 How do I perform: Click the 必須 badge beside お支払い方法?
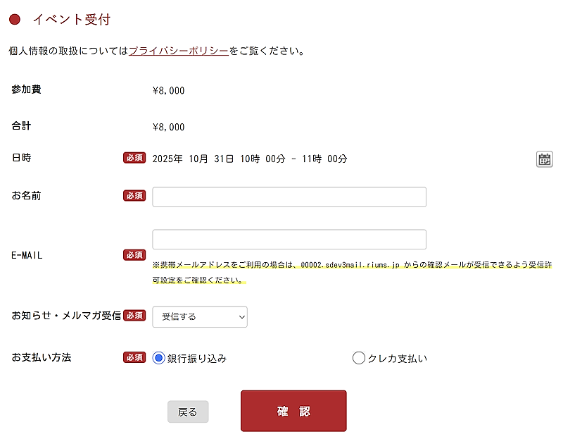tap(134, 357)
